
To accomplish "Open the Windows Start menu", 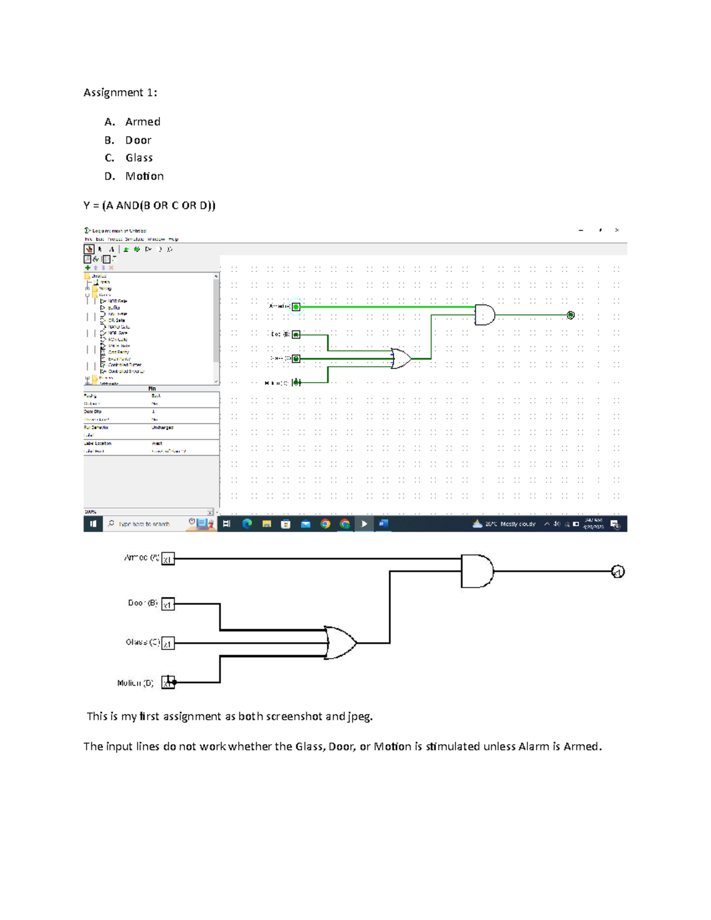I will click(93, 524).
